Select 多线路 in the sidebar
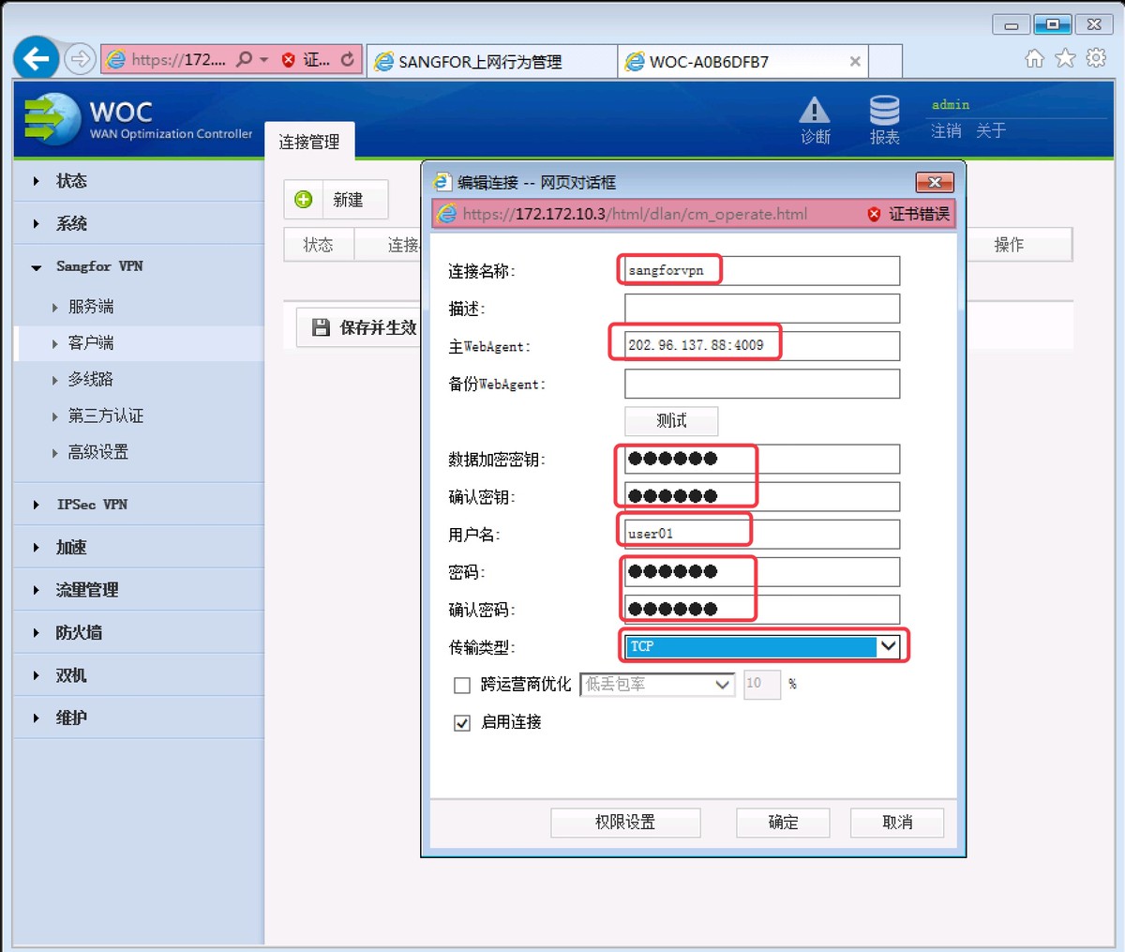1125x952 pixels. 91,379
